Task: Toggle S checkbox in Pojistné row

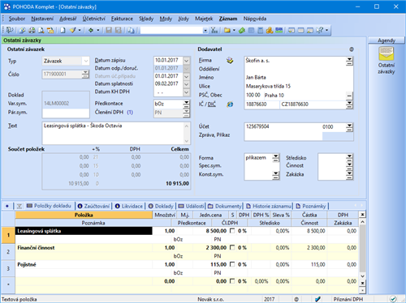Action: click(x=232, y=264)
